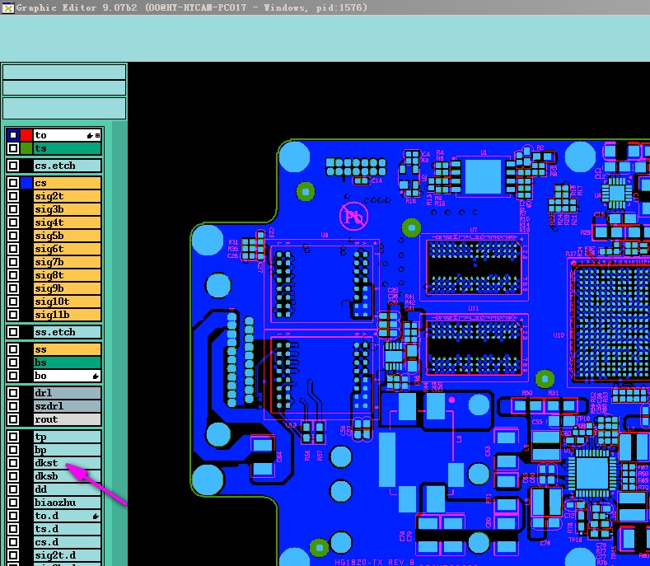Screen dimensions: 650x566
Task: Toggle the checkbox beside layer ts
Action: [13, 148]
